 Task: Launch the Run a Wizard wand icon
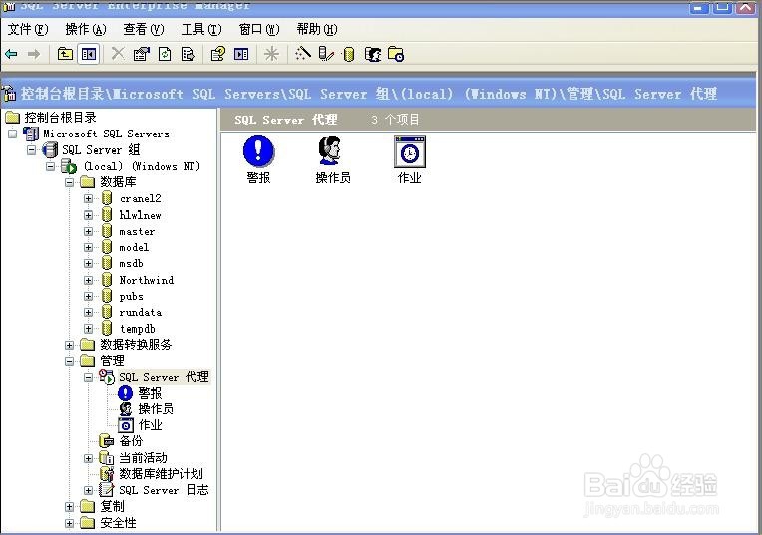pos(303,54)
